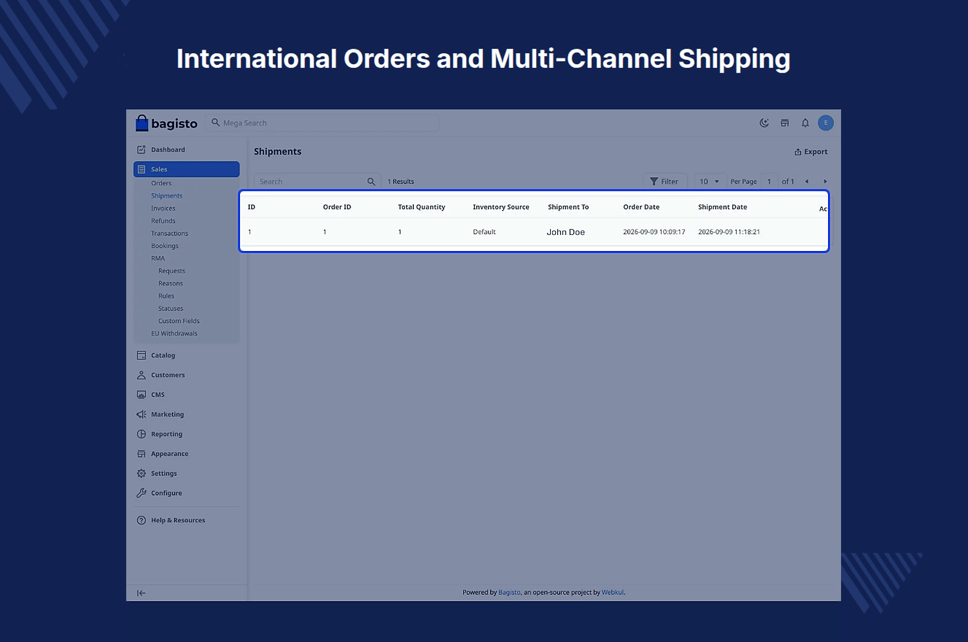Select the Sales menu item
The width and height of the screenshot is (968, 642).
point(186,169)
